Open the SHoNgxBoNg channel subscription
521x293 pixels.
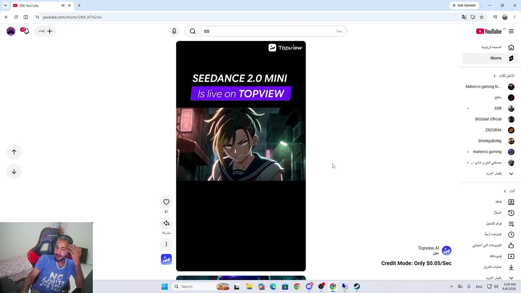(x=490, y=141)
